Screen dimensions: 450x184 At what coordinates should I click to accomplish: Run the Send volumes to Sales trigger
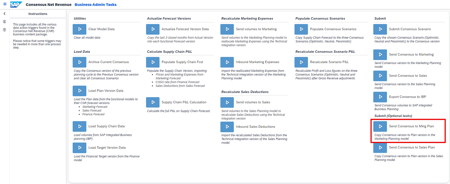pos(227,102)
